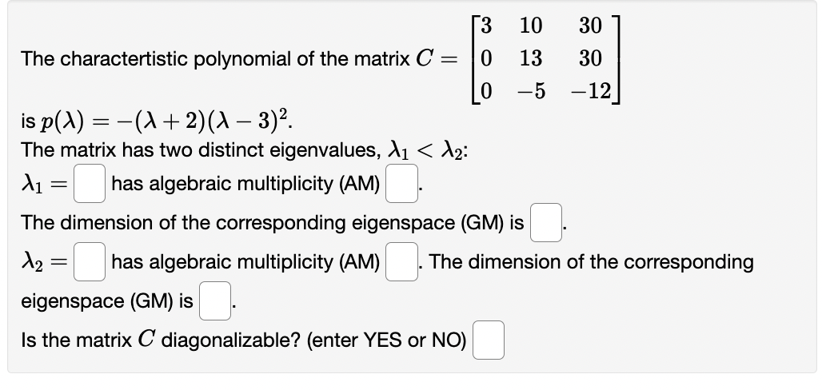Click the 'The charactertistic polynomial of the matrix' text

(216, 58)
